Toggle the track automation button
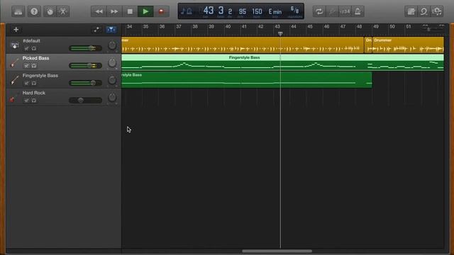Image resolution: width=454 pixels, height=255 pixels. click(x=96, y=30)
